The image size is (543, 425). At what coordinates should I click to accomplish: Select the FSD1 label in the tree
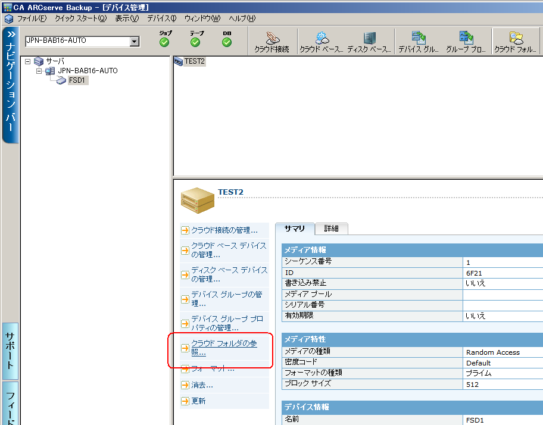[x=77, y=80]
